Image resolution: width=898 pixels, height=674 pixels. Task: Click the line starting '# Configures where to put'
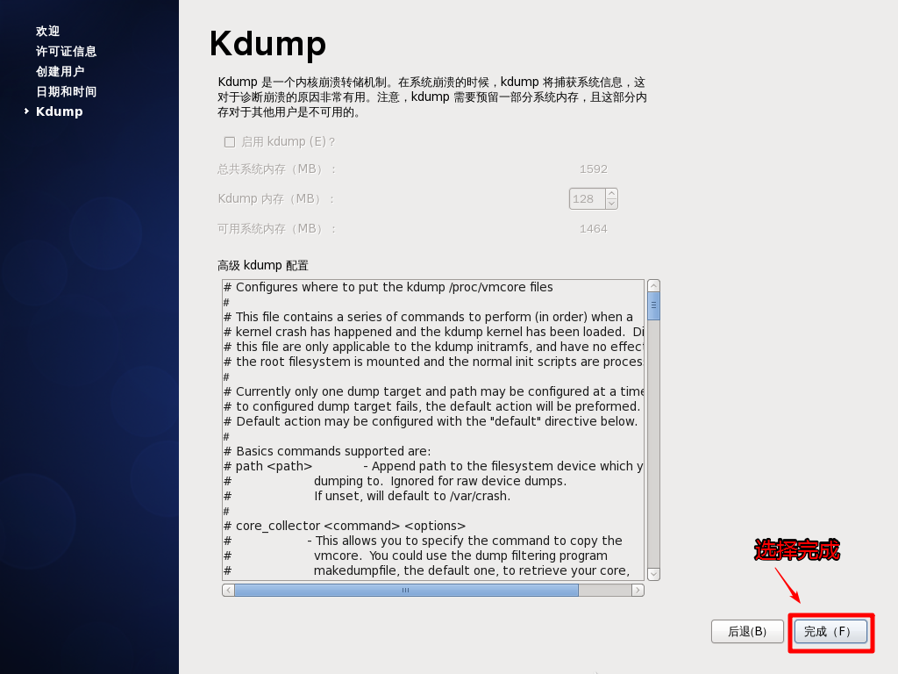(x=388, y=287)
